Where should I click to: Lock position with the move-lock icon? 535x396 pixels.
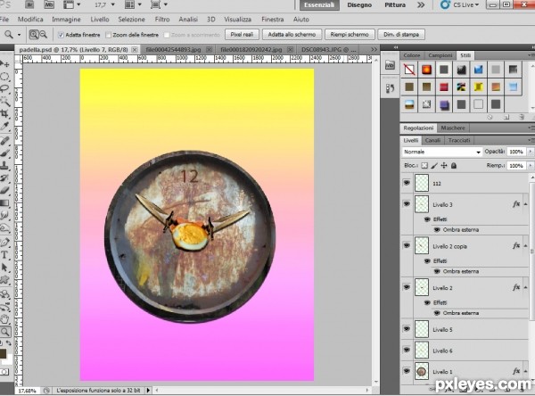(444, 166)
